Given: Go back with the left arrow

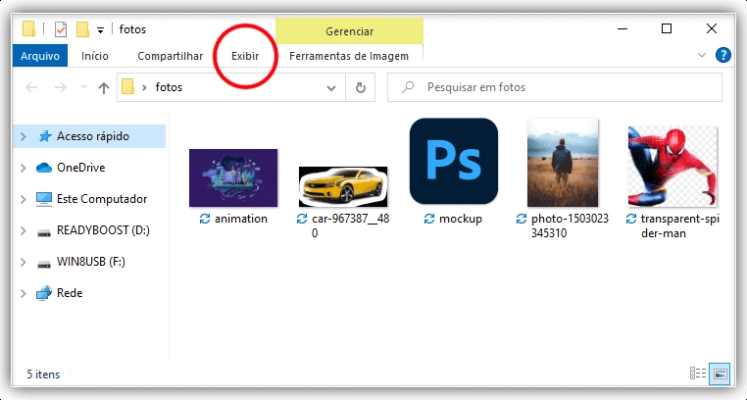Looking at the screenshot, I should 31,87.
